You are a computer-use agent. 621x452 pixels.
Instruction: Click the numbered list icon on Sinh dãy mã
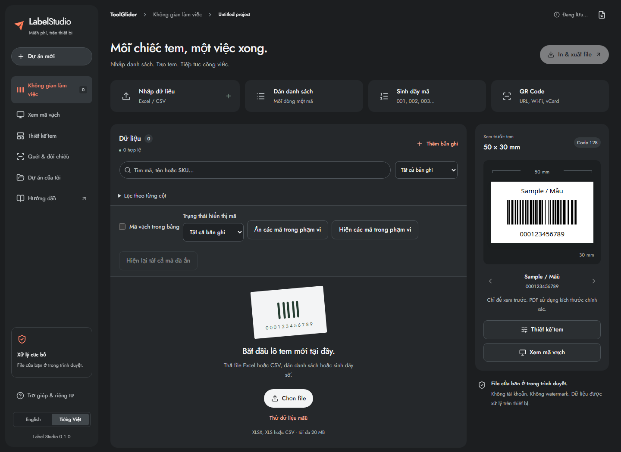pos(384,96)
